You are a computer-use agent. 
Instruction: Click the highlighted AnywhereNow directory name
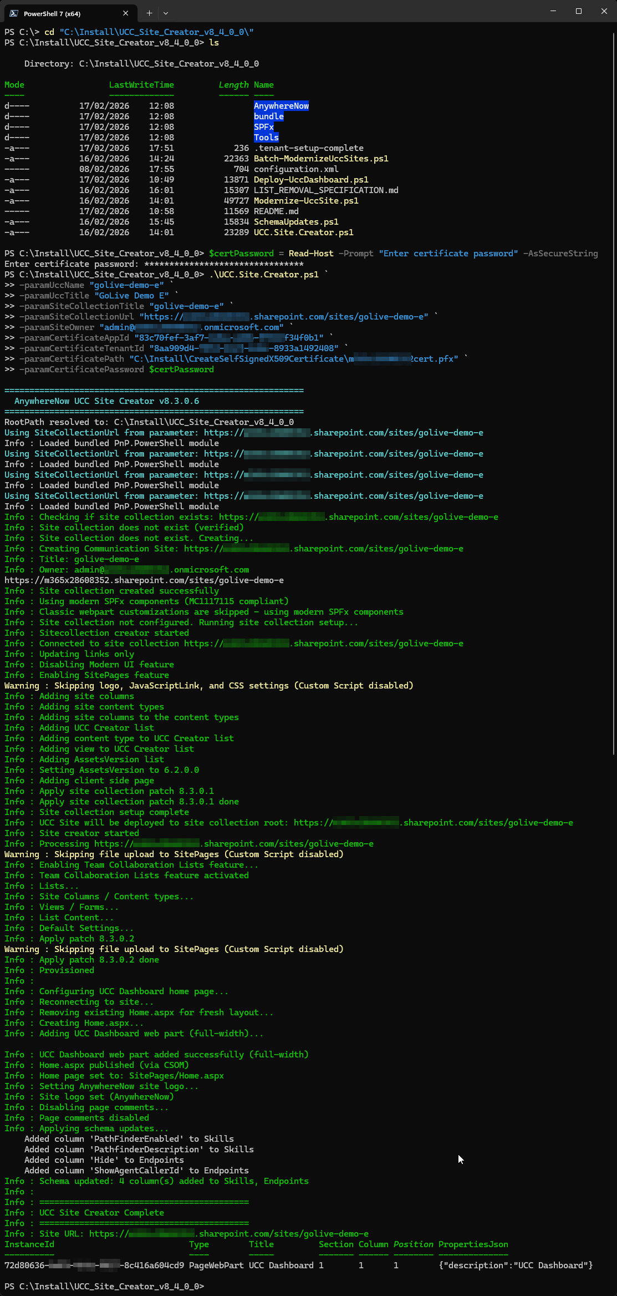(281, 106)
